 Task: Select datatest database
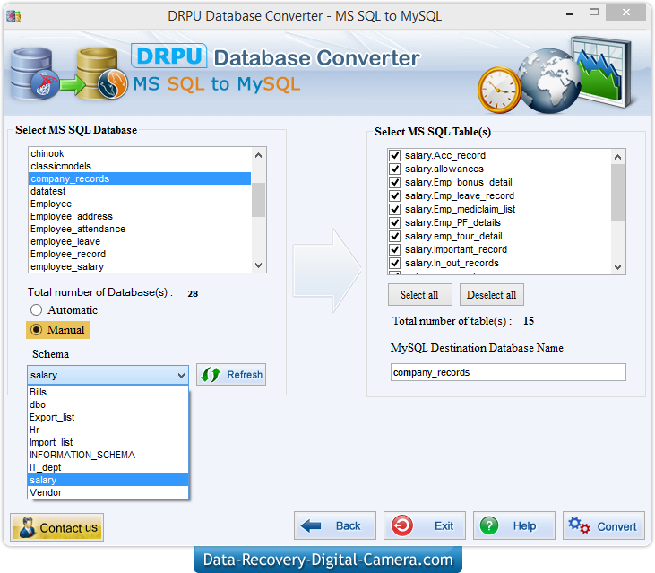[x=140, y=191]
